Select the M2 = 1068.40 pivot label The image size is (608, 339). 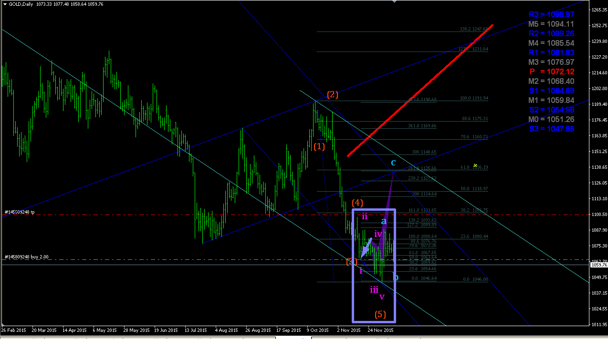[x=551, y=82]
